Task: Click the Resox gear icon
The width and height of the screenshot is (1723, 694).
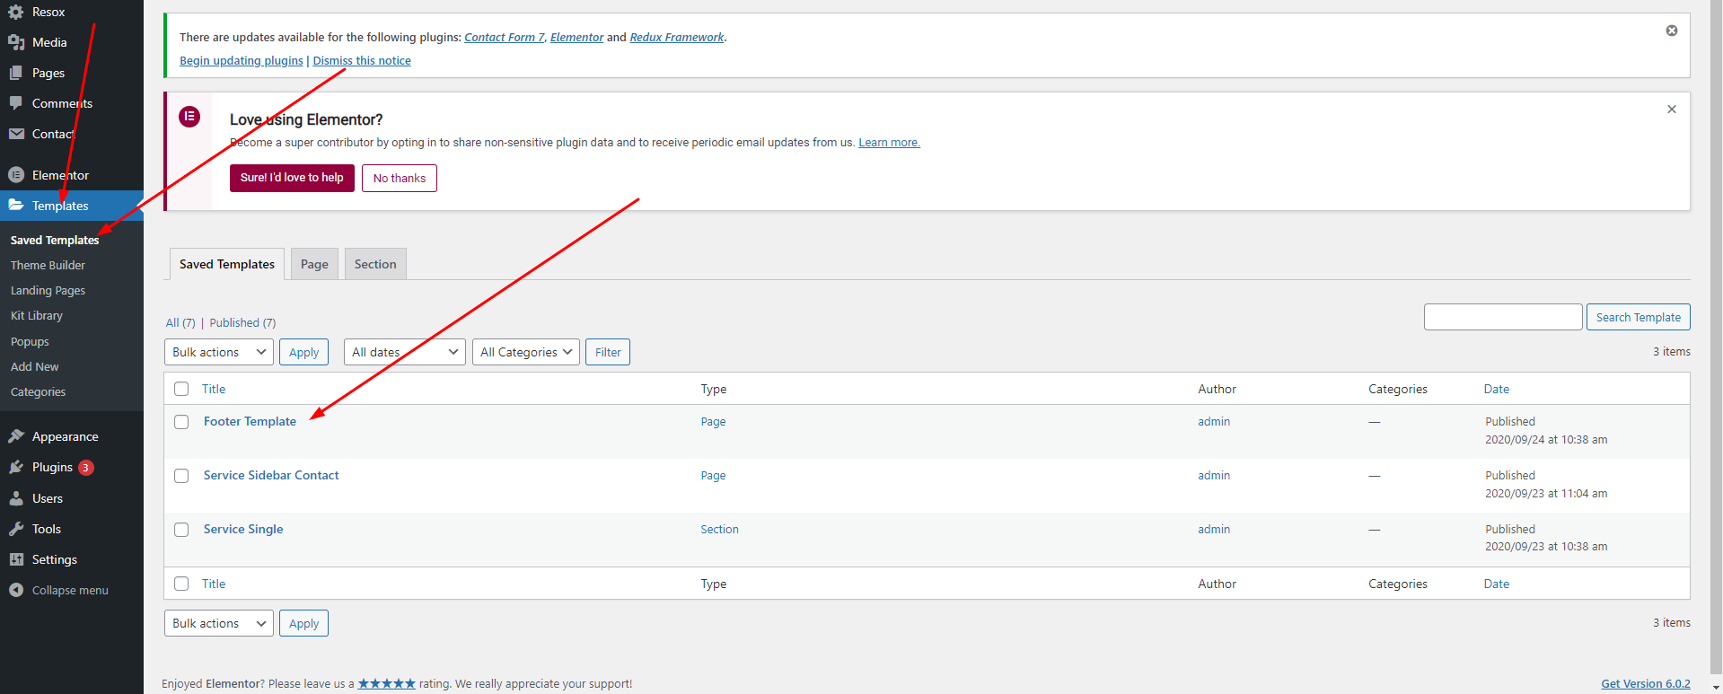Action: [16, 12]
